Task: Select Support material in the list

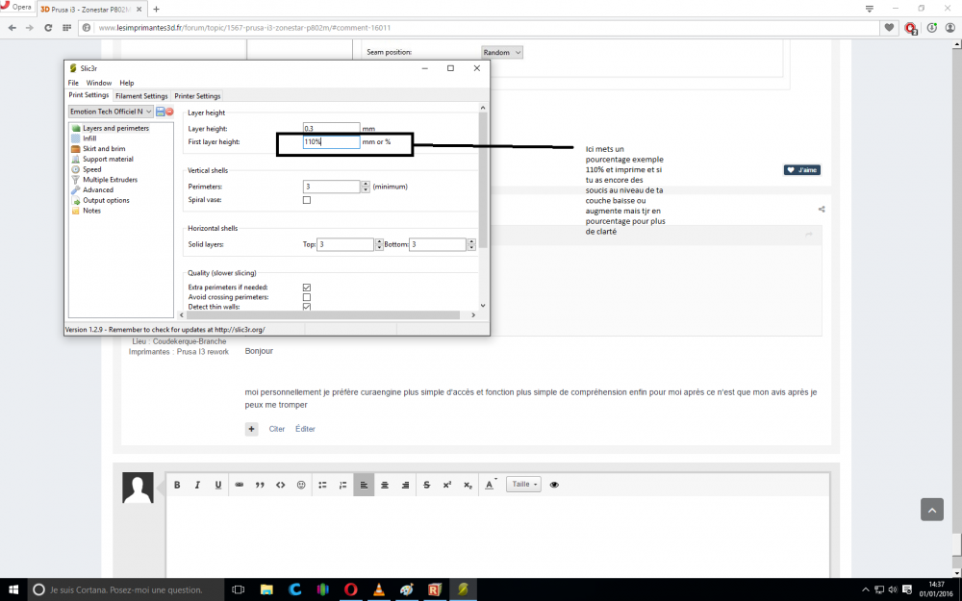Action: click(108, 160)
